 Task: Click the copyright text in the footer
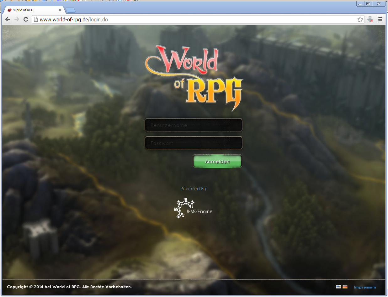tap(69, 287)
